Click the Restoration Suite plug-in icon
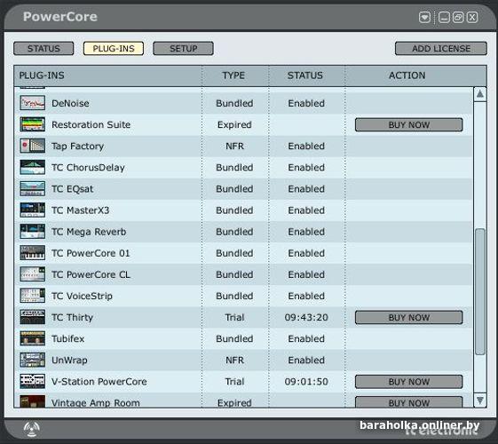498x444 pixels. pos(32,124)
